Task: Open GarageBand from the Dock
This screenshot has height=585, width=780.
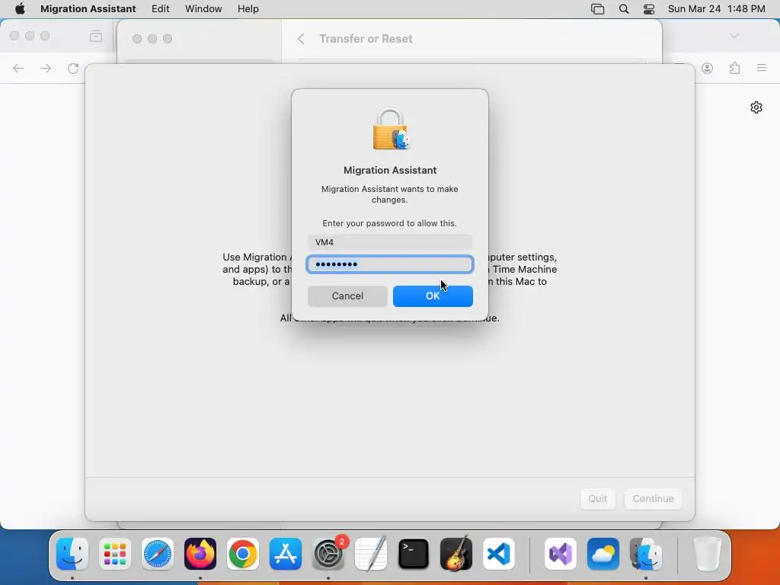Action: point(456,554)
